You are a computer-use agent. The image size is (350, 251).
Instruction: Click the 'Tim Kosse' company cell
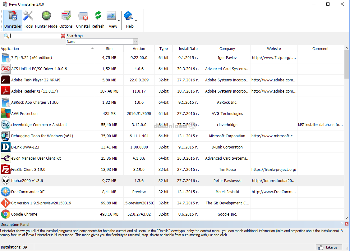tap(227, 169)
